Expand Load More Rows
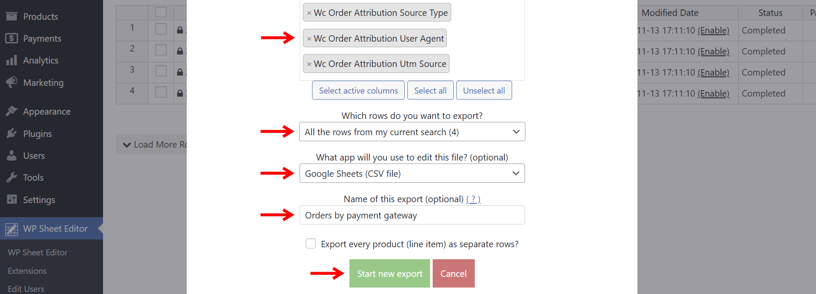 [x=152, y=145]
